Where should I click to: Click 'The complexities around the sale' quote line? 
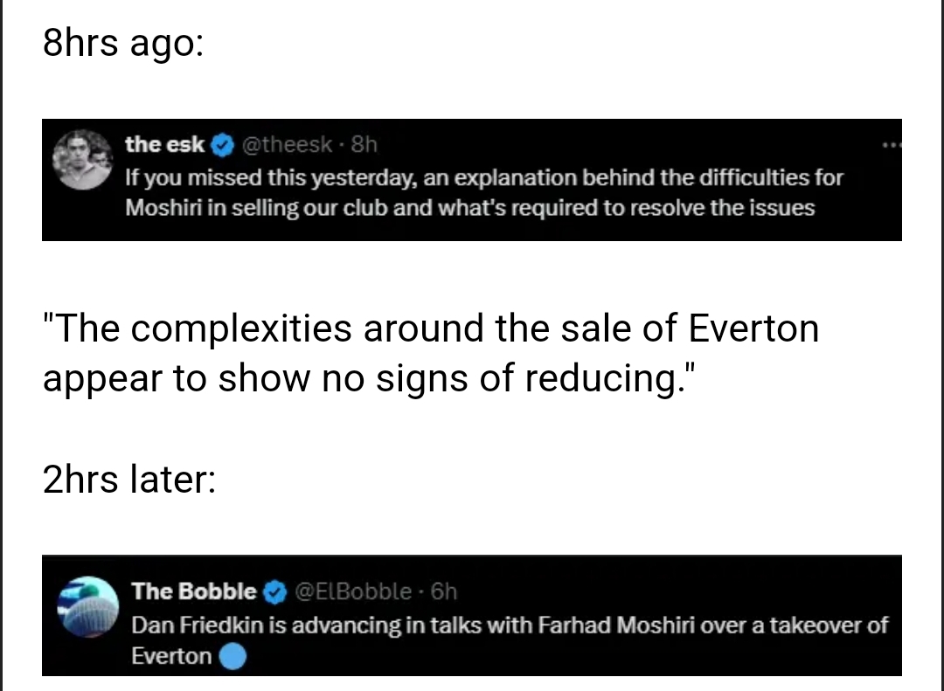pyautogui.click(x=431, y=329)
